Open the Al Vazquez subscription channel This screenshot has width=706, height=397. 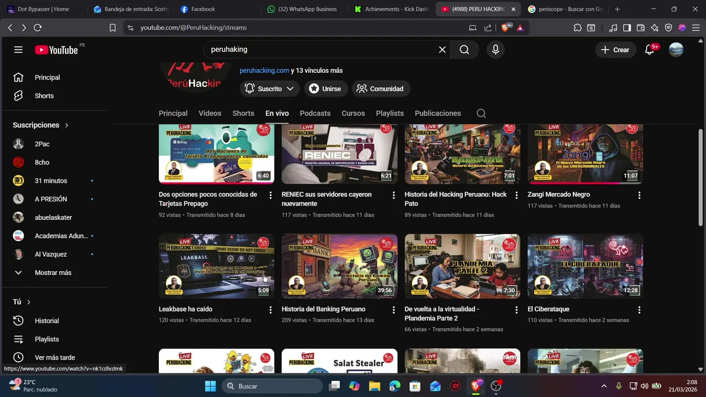click(x=53, y=254)
